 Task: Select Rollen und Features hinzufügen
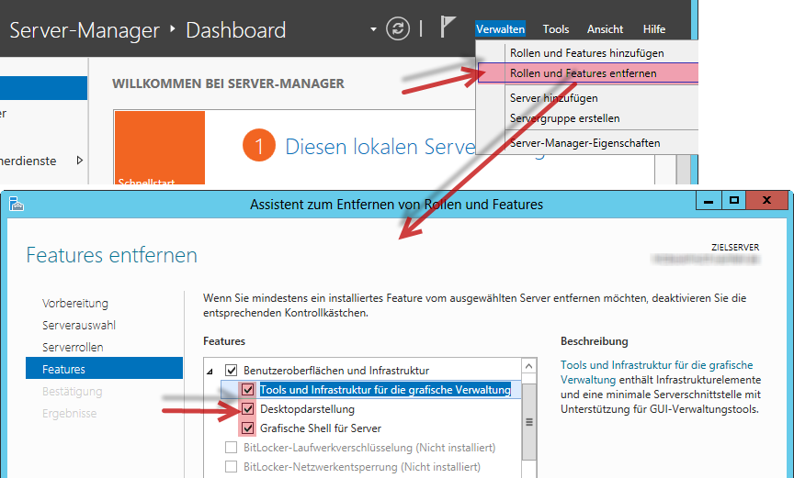click(586, 53)
